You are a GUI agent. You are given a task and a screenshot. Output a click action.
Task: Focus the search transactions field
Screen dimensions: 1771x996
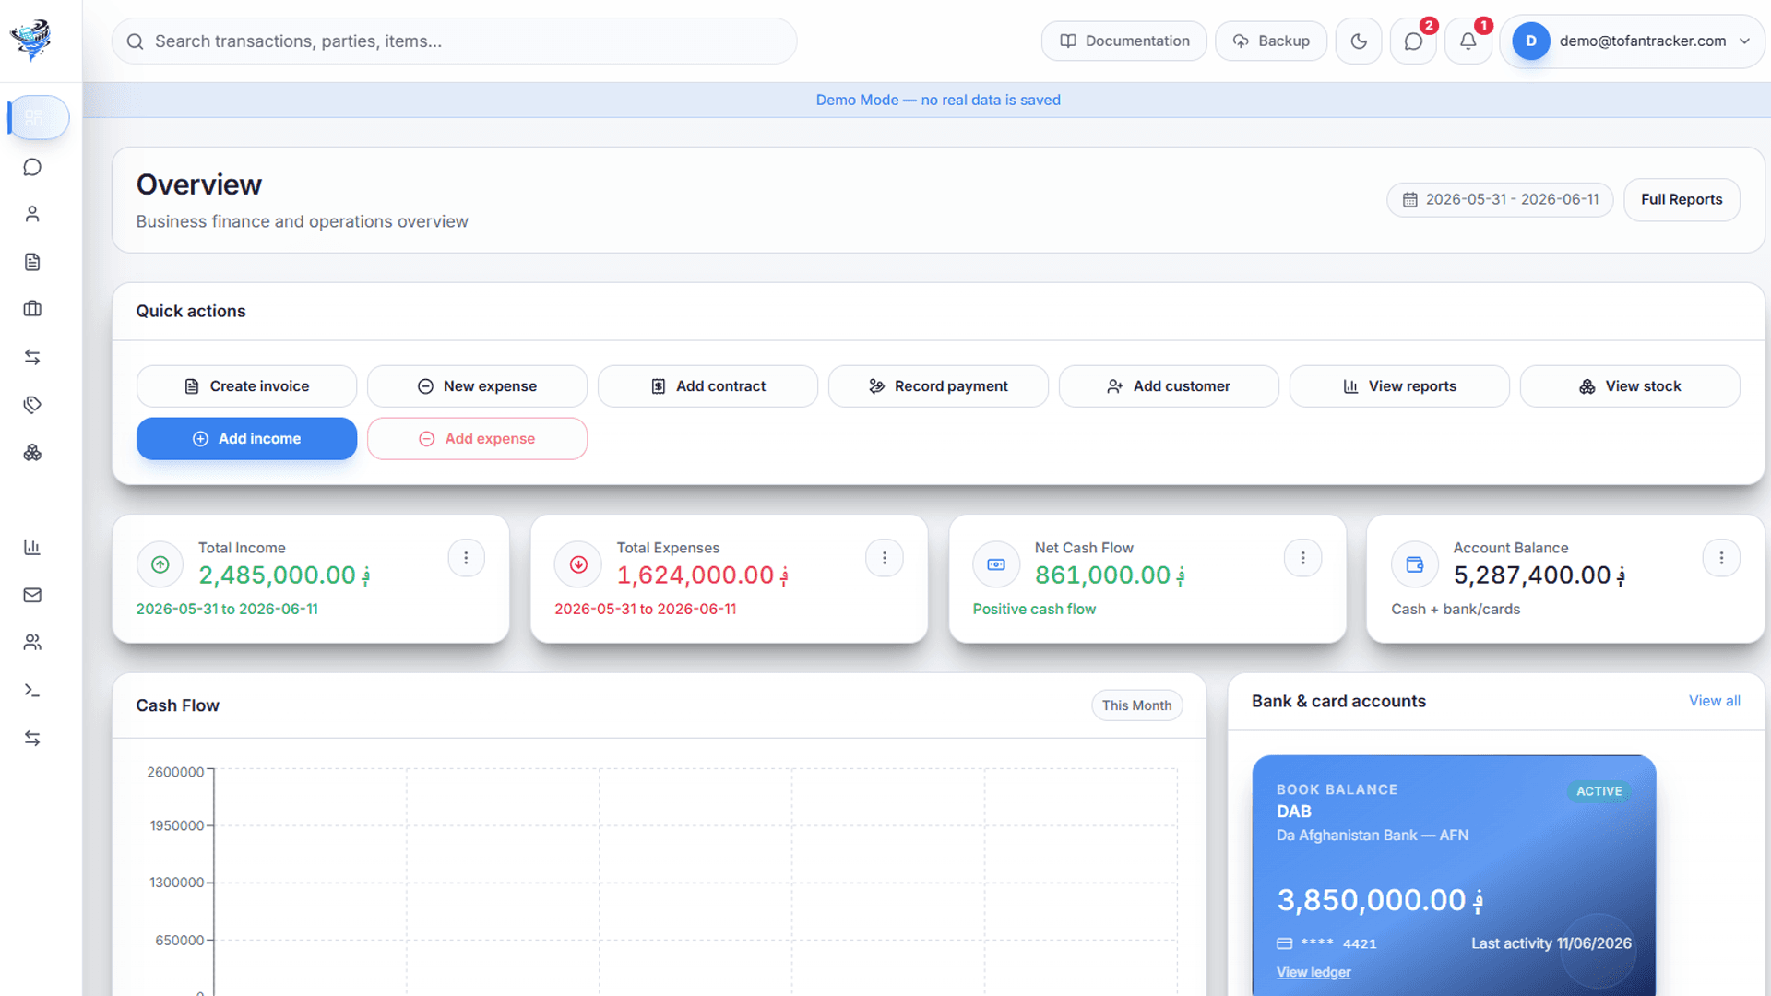pos(454,41)
